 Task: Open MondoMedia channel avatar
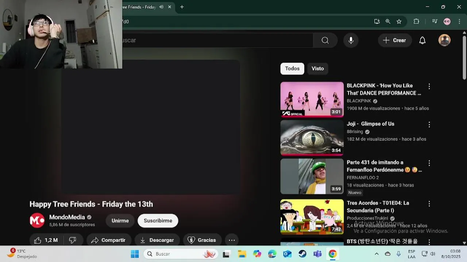click(x=37, y=221)
